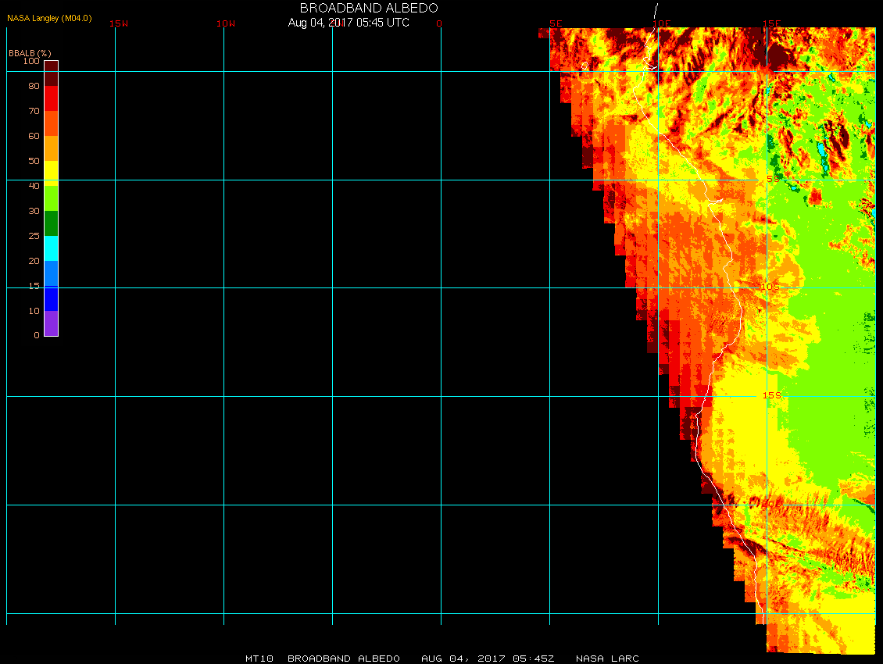
Task: Select the 15S latitude label on map
Action: coord(770,395)
